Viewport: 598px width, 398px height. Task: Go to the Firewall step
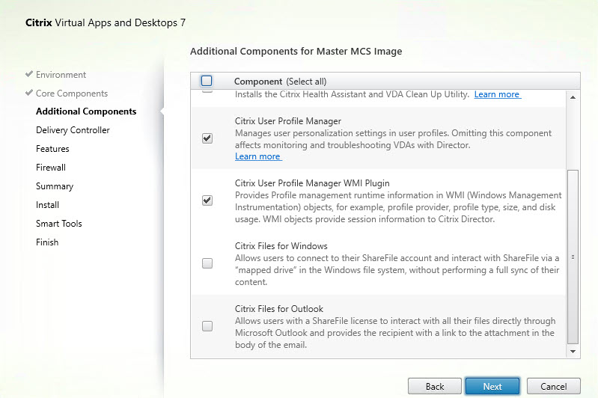click(x=51, y=168)
